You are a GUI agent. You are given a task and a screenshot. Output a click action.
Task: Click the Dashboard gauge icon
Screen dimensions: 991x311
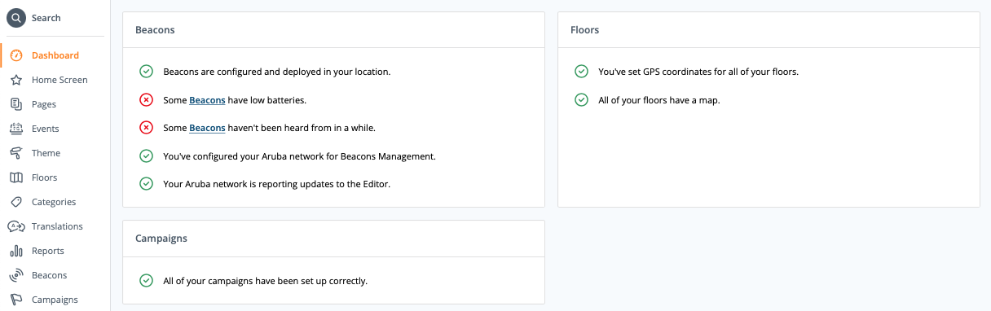pyautogui.click(x=16, y=55)
